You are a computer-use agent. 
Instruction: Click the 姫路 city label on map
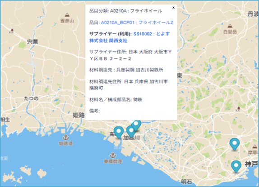click(x=79, y=115)
